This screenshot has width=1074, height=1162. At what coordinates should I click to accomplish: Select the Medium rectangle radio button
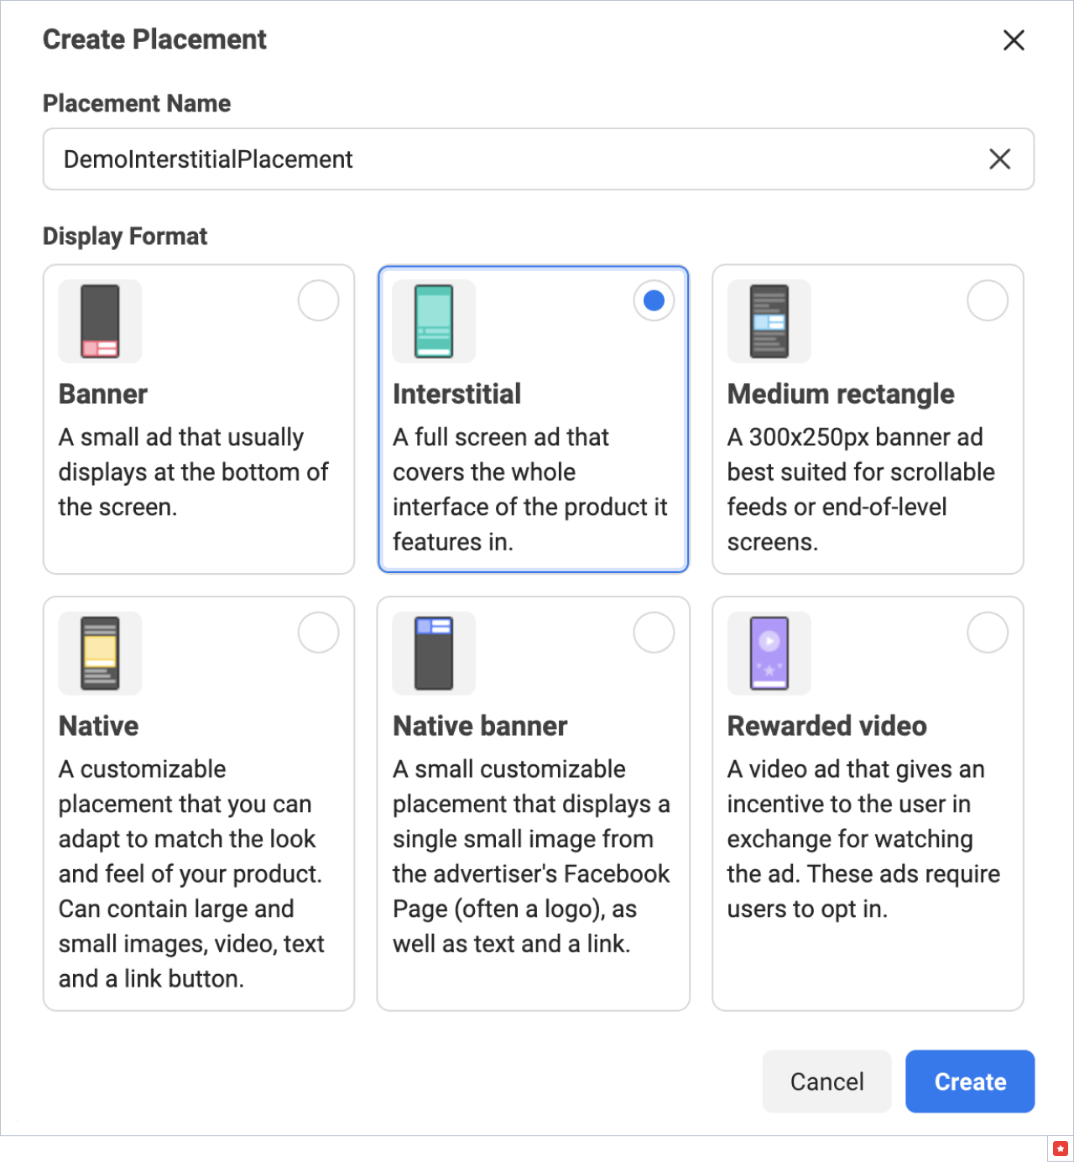(988, 300)
